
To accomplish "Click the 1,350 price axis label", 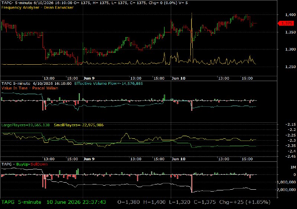I will (290, 32).
